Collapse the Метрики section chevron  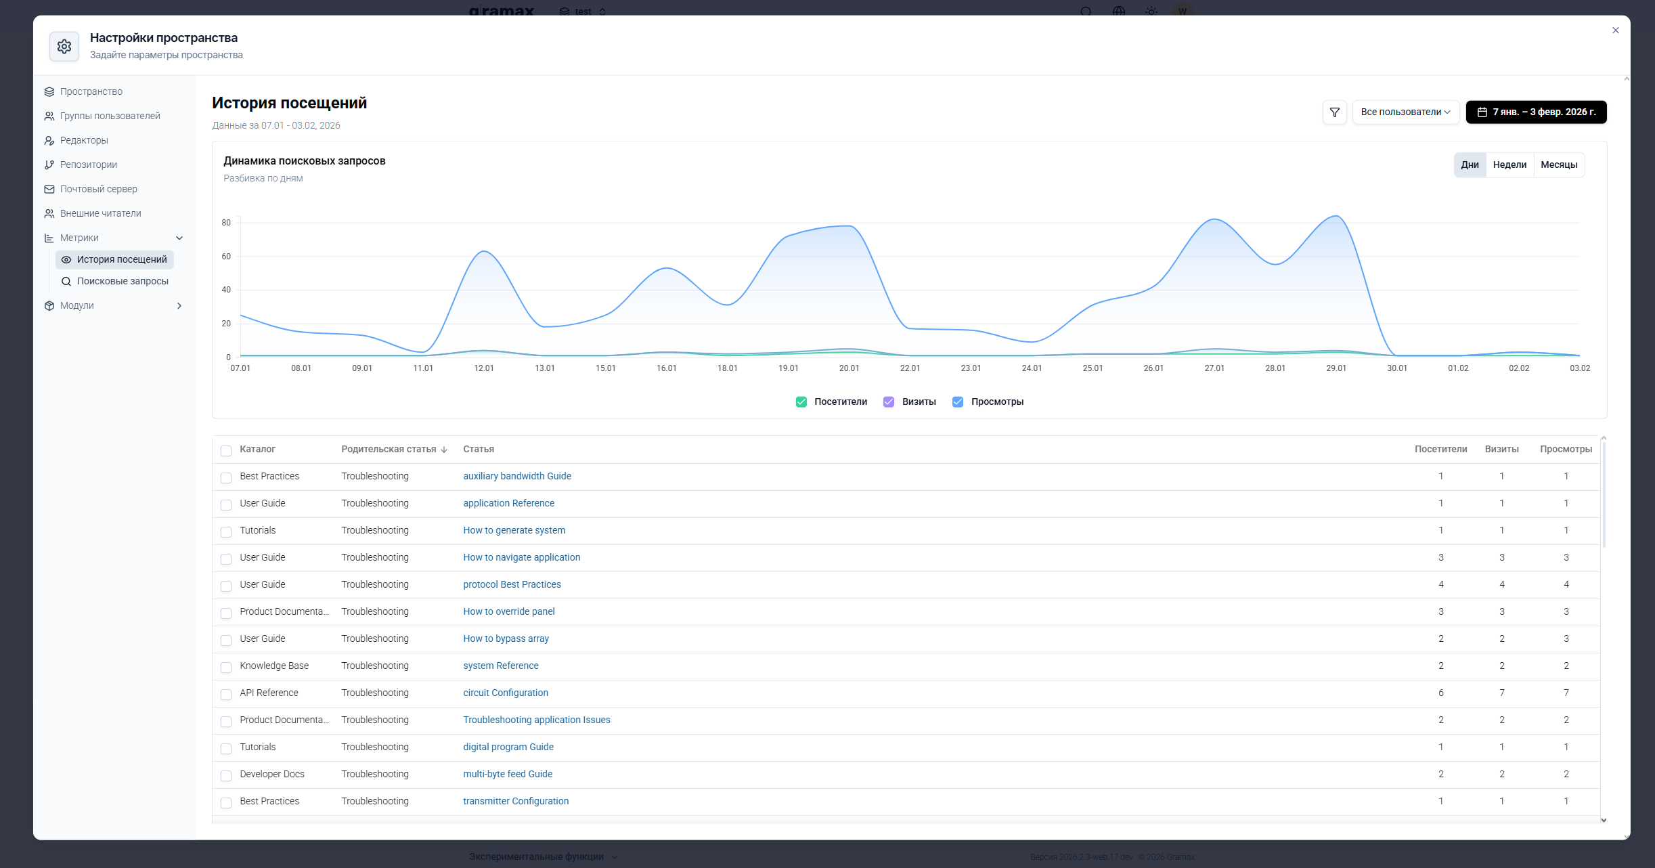click(x=179, y=238)
